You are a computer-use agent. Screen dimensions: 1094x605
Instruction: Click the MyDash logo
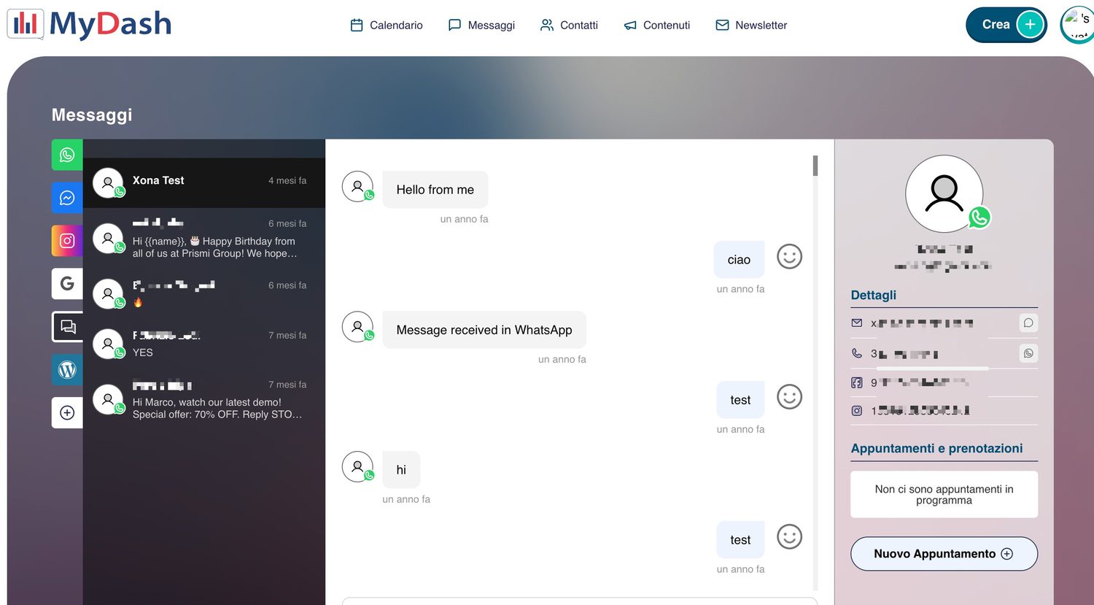[90, 24]
